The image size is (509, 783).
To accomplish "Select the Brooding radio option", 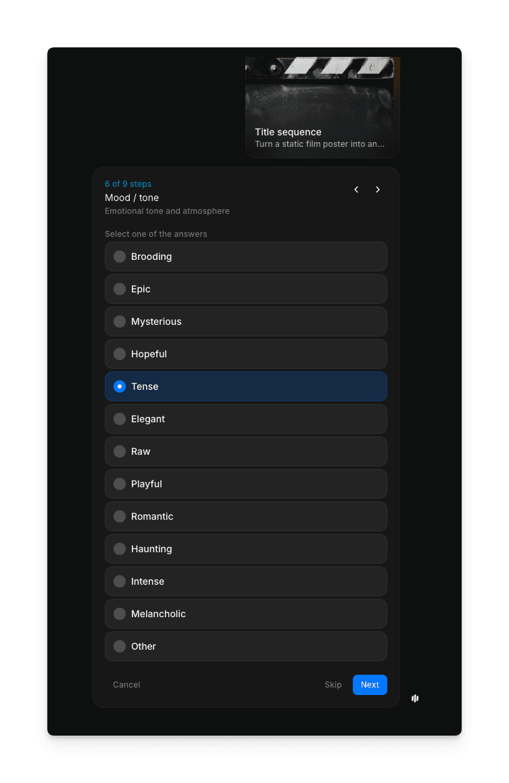I will click(246, 256).
